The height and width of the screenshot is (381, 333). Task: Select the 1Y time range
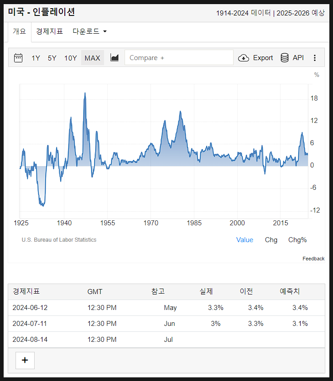(36, 58)
